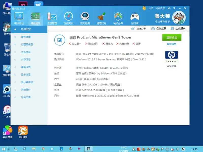Viewport: 203px width, 152px height.
Task: Click the 鲁大师 active taskbar button
Action: (89, 149)
